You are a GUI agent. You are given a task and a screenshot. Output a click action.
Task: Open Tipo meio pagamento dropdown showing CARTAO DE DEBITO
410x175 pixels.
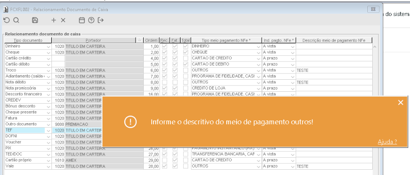(259, 64)
